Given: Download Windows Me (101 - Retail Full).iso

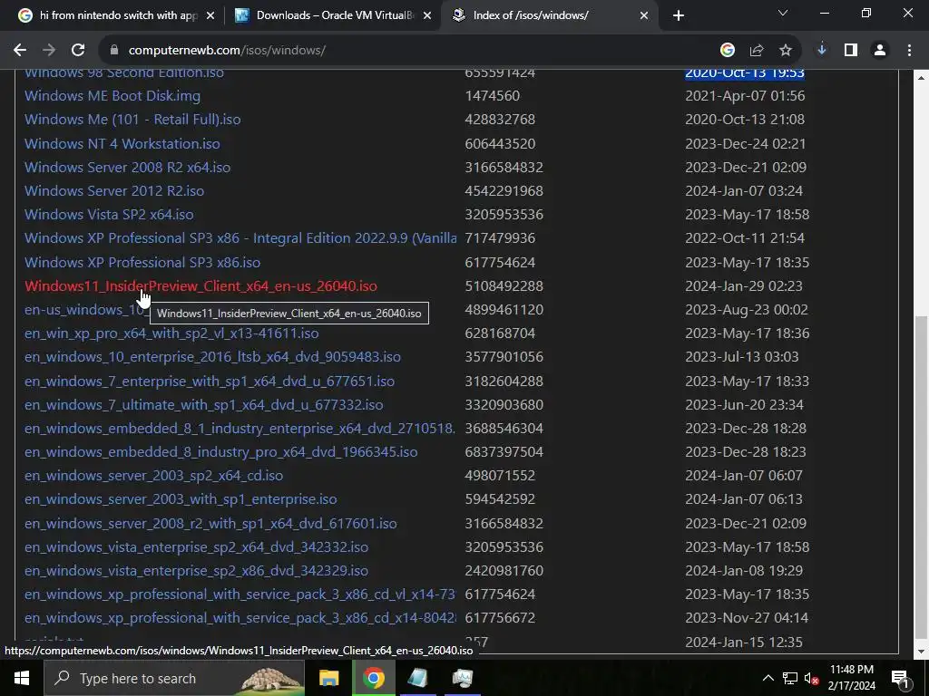Looking at the screenshot, I should pyautogui.click(x=132, y=120).
